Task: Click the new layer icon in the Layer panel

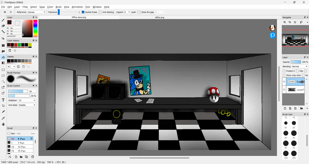Action: pos(285,108)
